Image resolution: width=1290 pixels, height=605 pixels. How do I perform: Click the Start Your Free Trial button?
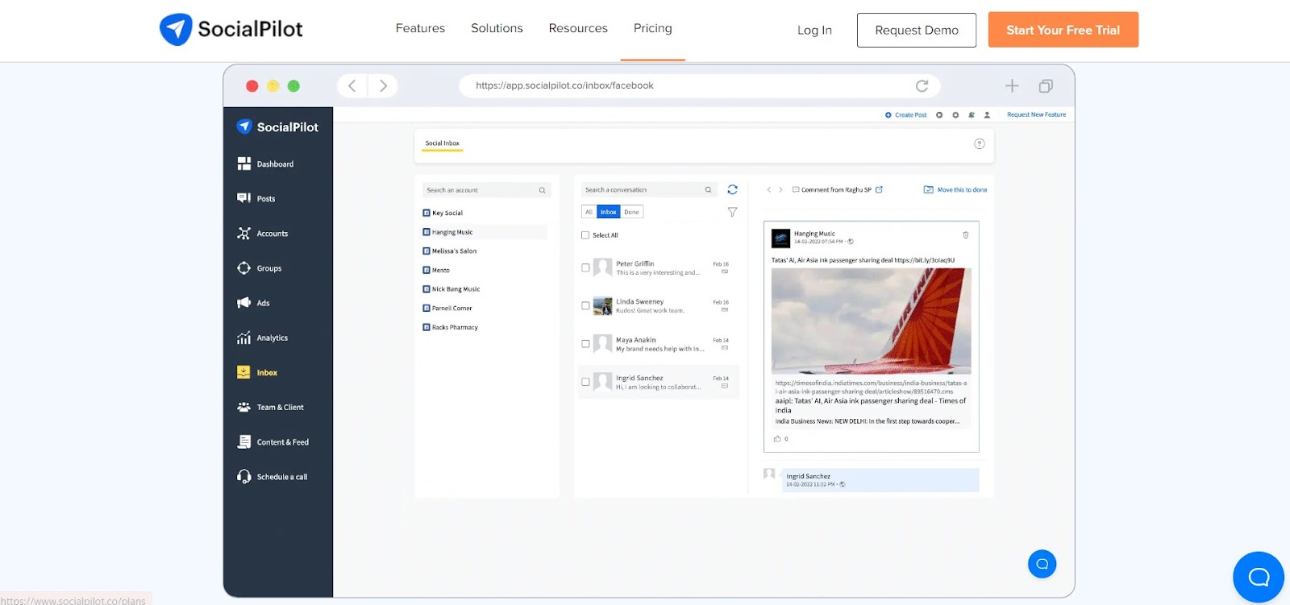point(1063,30)
